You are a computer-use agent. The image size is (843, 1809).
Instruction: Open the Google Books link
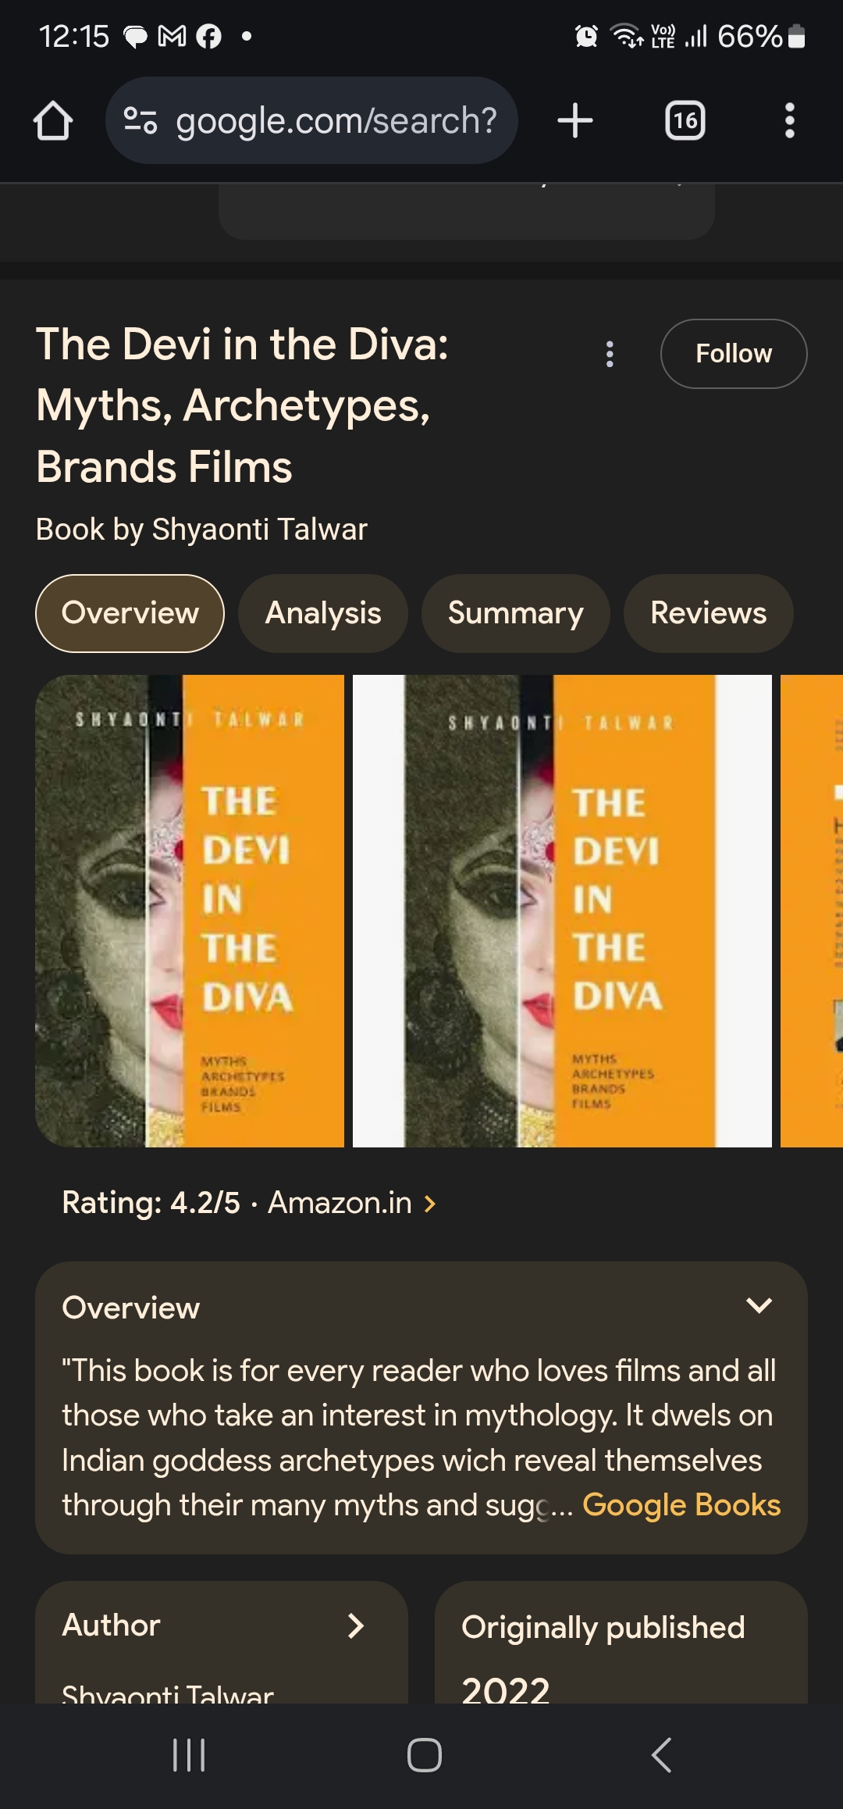pos(681,1505)
